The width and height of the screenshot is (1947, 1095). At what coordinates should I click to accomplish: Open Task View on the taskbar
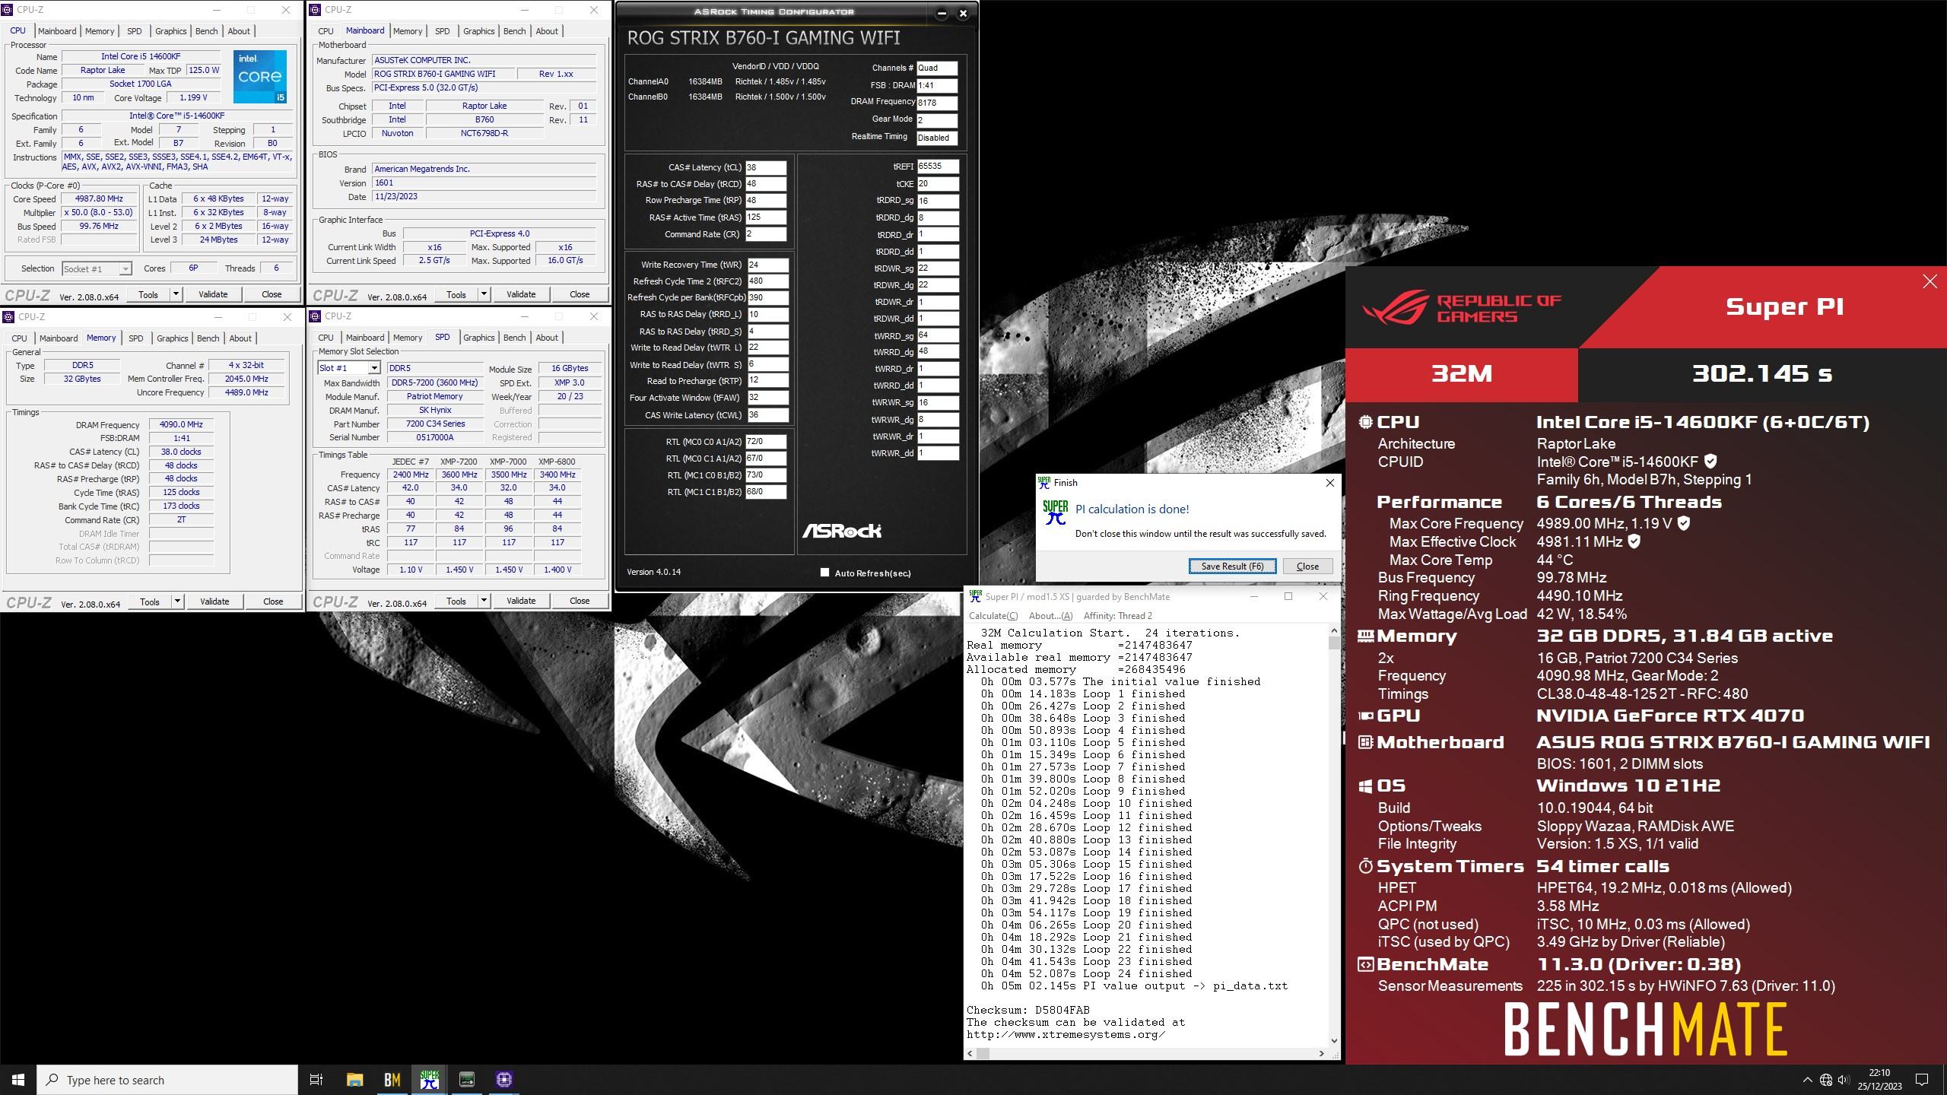coord(316,1079)
